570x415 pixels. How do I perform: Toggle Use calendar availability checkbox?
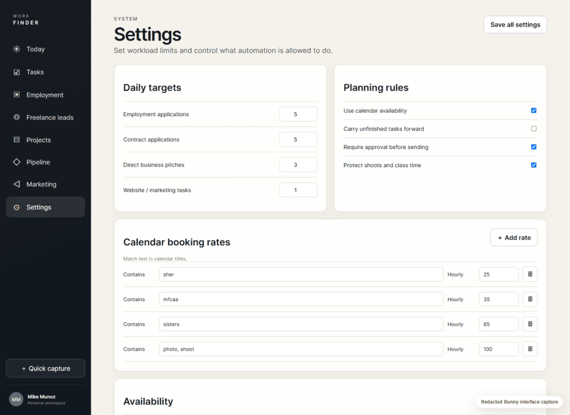click(534, 111)
